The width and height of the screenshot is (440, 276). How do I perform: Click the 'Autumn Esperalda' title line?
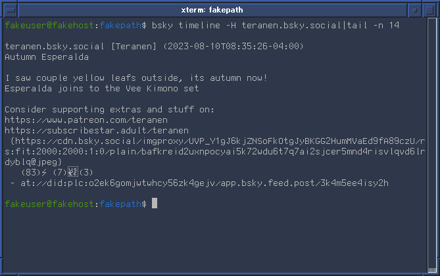47,57
